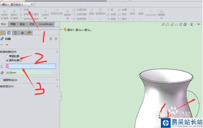Click the Mirror (镜向) command
Screen dimensions: 203x128
click(122, 19)
